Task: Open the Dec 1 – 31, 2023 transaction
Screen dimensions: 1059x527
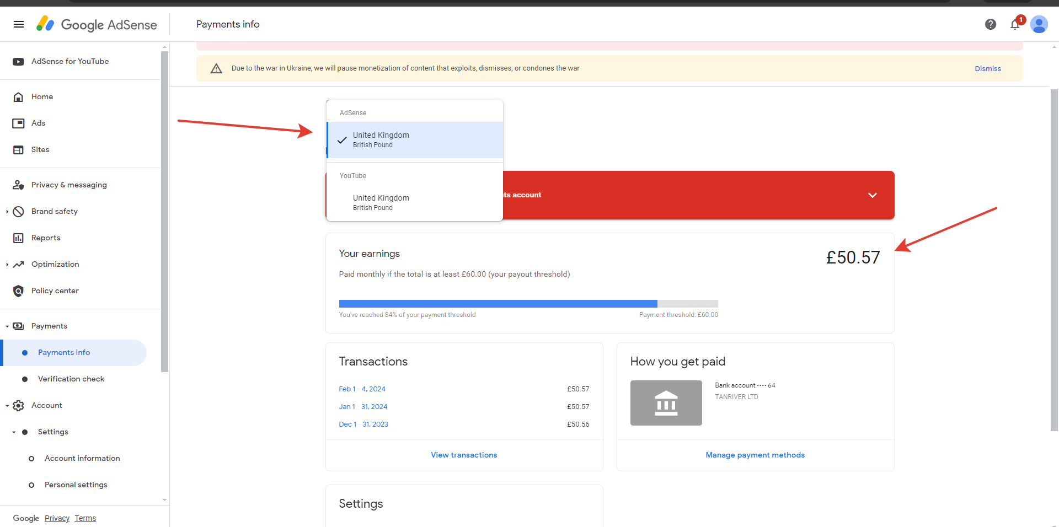Action: [x=363, y=424]
